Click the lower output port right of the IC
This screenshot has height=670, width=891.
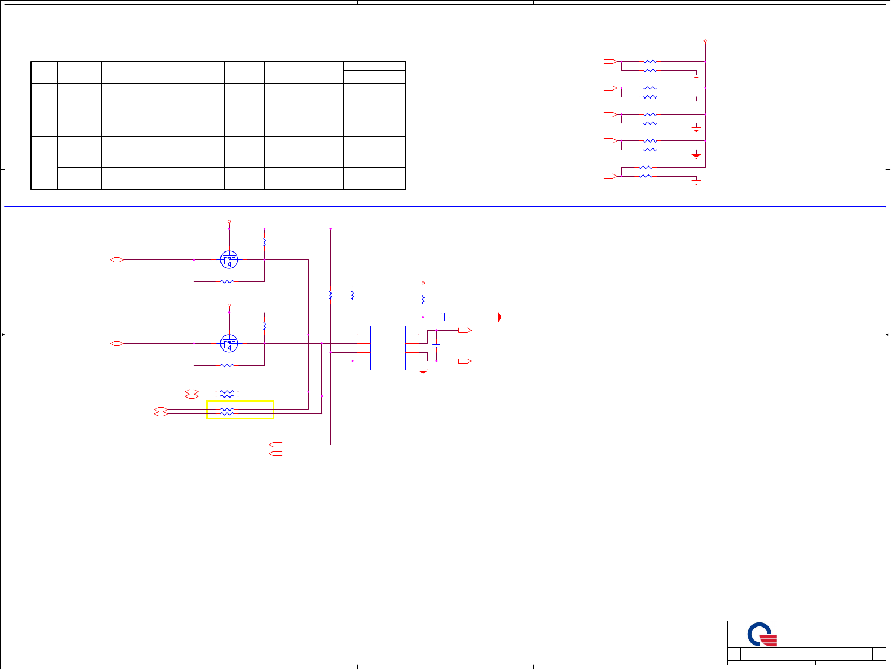tap(465, 361)
